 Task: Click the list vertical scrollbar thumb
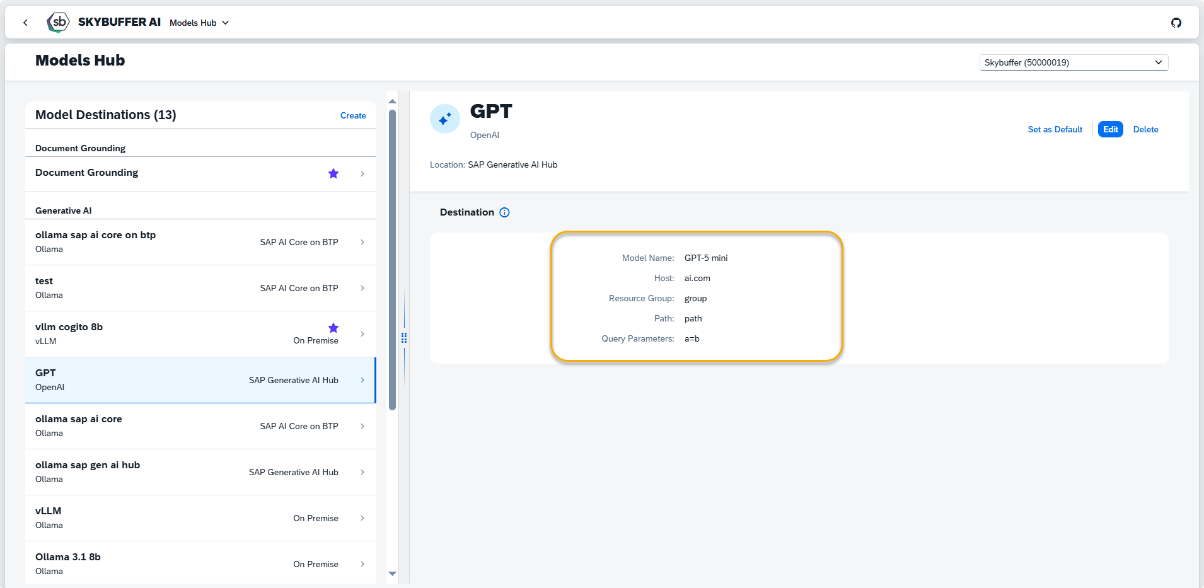392,260
